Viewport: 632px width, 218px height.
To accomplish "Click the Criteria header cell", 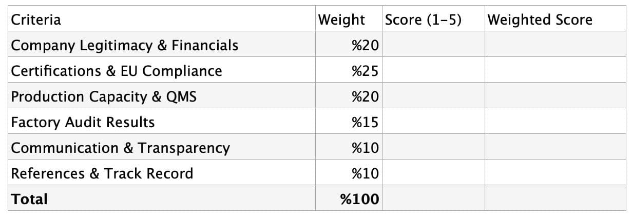I will (x=36, y=19).
